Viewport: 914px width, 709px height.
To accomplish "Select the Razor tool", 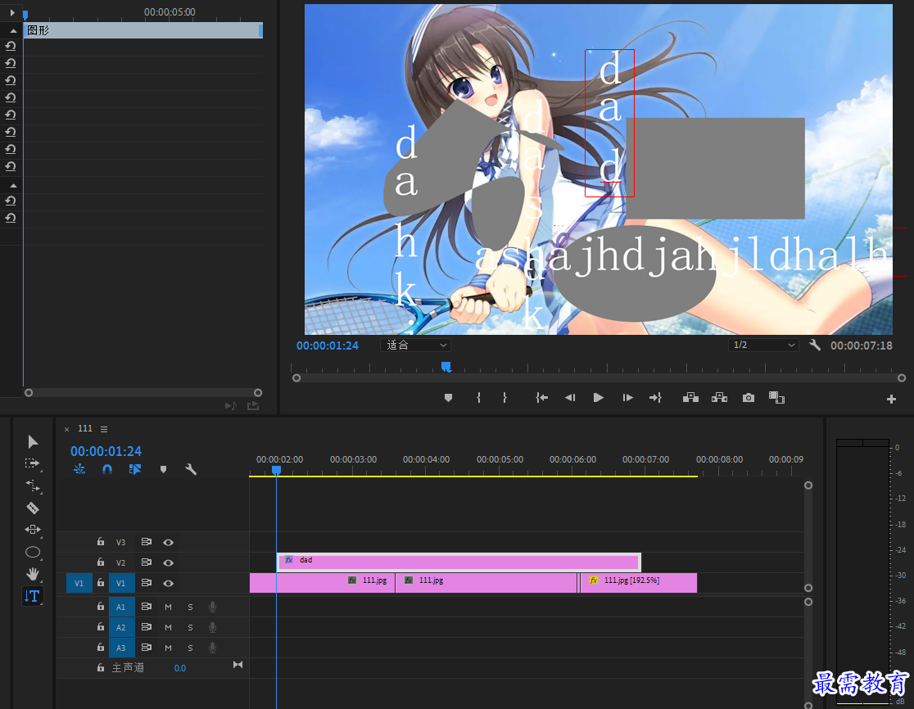I will [33, 508].
